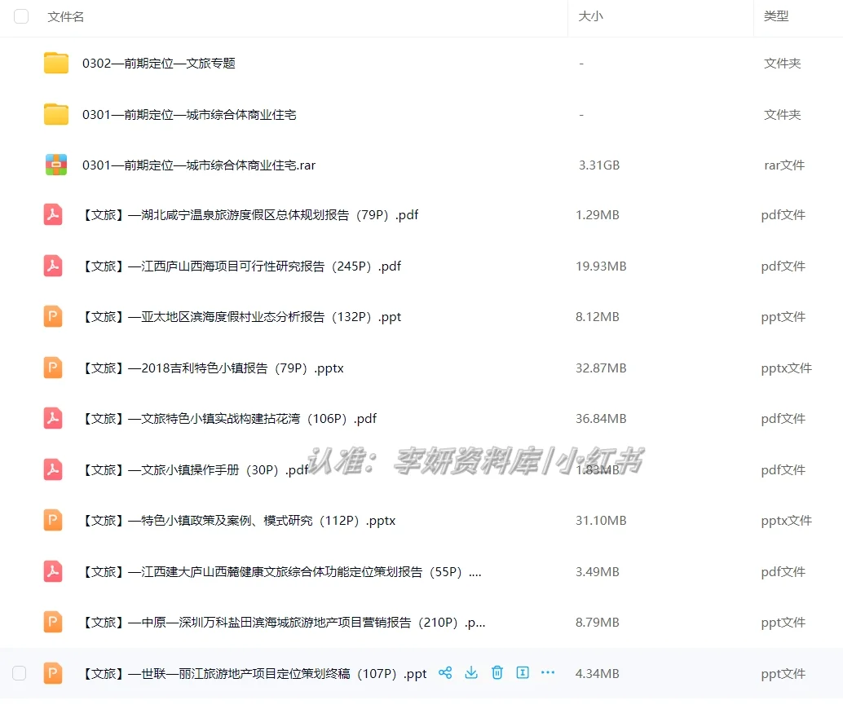Open folder 0301—前期定位—城市综合体商业住宅

coord(189,114)
